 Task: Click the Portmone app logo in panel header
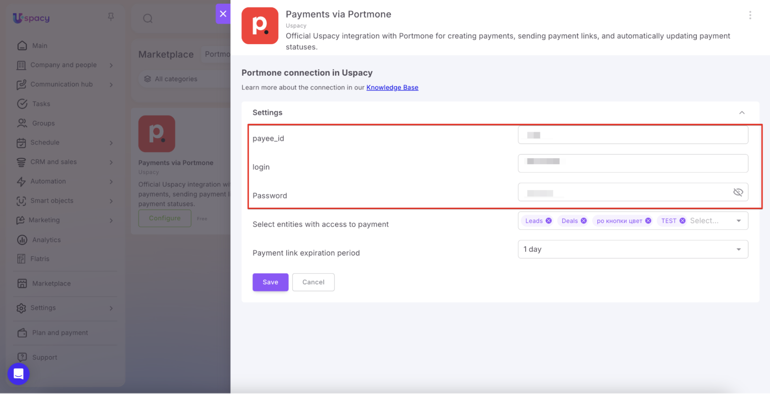click(x=260, y=26)
